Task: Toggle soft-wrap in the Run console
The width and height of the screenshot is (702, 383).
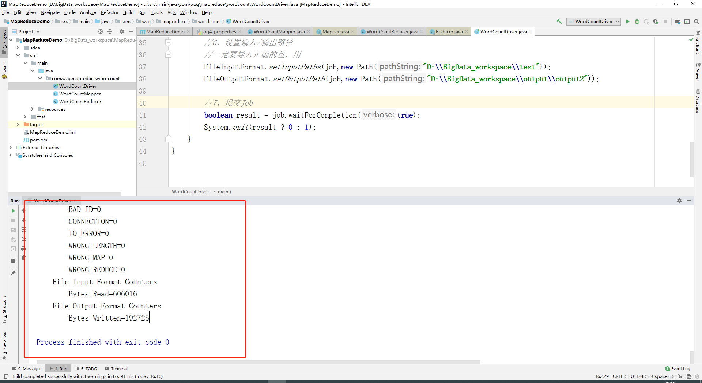Action: (x=24, y=230)
